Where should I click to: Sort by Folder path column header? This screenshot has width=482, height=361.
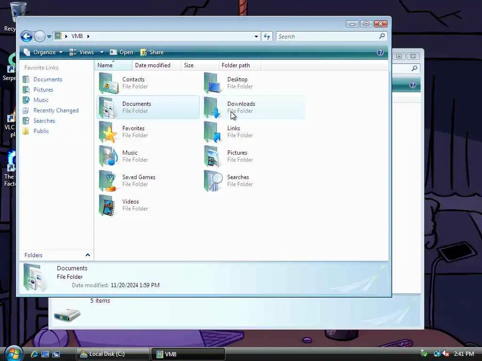240,65
